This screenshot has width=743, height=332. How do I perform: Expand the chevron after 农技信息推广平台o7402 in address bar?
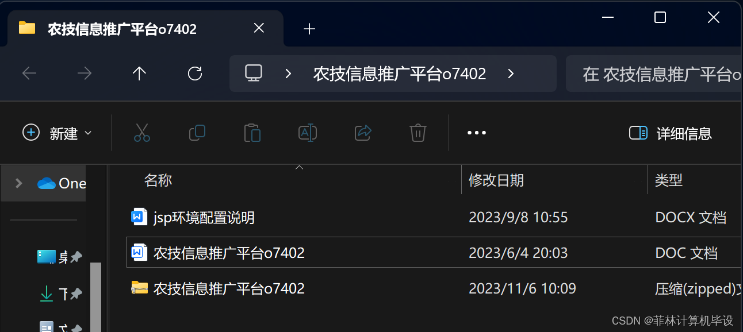pos(511,74)
